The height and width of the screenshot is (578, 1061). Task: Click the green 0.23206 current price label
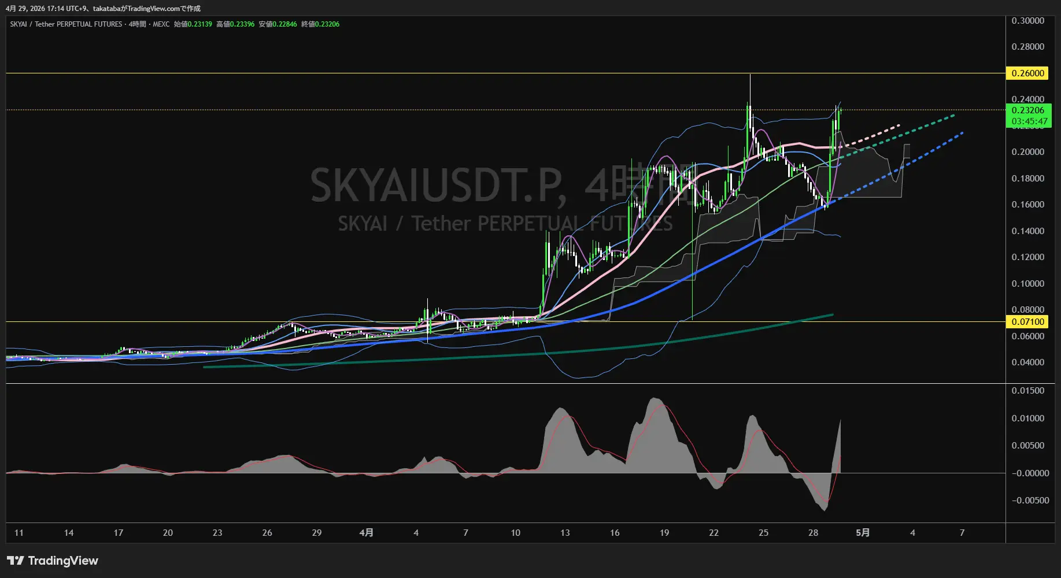(x=1027, y=110)
